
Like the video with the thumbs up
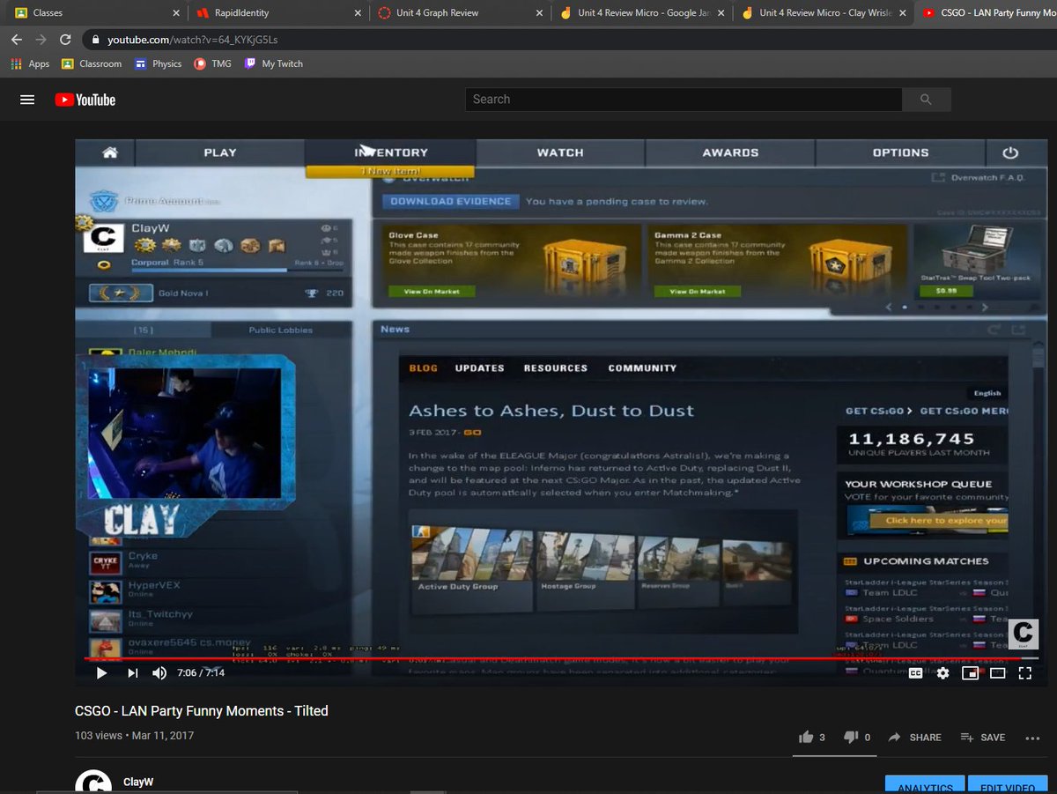(x=805, y=737)
